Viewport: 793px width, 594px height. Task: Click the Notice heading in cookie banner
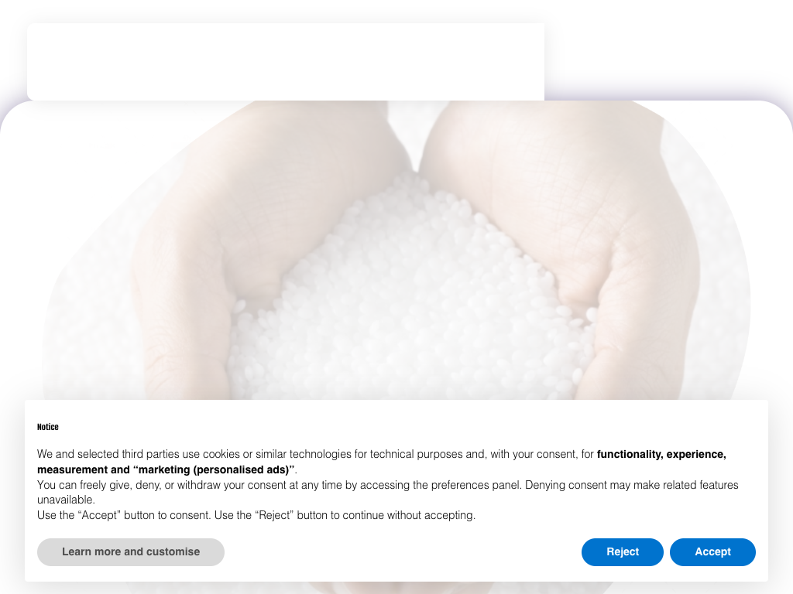[x=47, y=427]
